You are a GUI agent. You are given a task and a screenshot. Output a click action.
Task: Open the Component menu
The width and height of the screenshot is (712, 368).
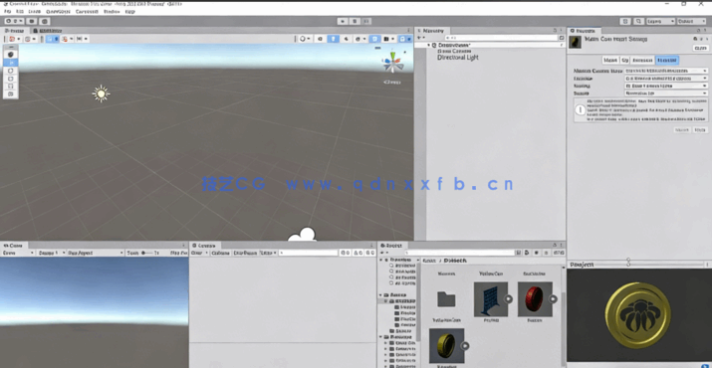pyautogui.click(x=87, y=11)
